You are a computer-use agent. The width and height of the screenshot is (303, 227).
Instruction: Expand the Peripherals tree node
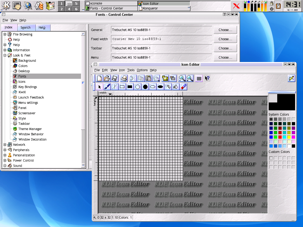pos(5,150)
